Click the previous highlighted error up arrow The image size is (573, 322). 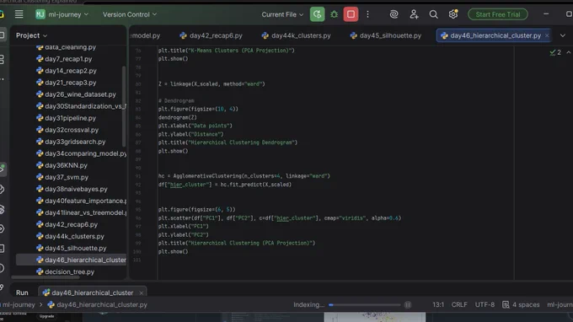pos(569,52)
